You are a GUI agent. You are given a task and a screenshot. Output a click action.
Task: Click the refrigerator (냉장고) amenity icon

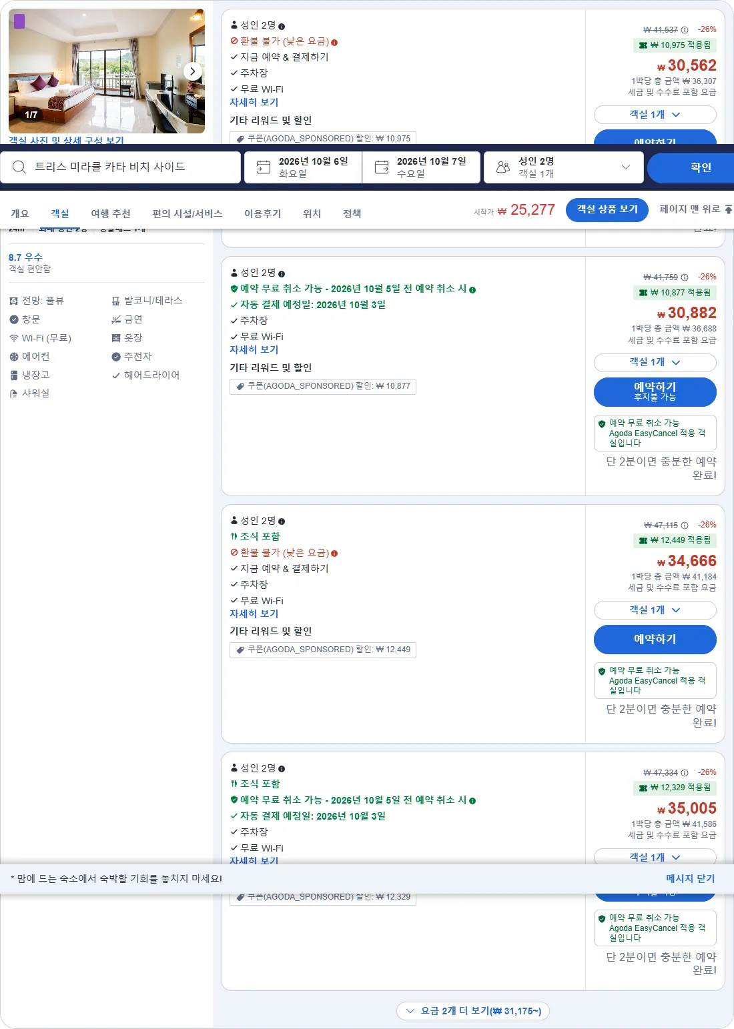[13, 375]
